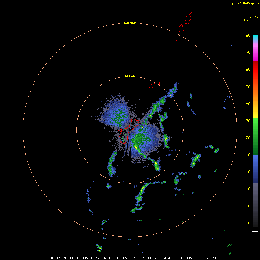
Task: Click the 100 NMI range ring label
Action: [130, 23]
